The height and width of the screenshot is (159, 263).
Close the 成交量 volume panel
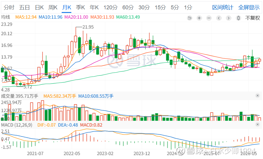258,96
